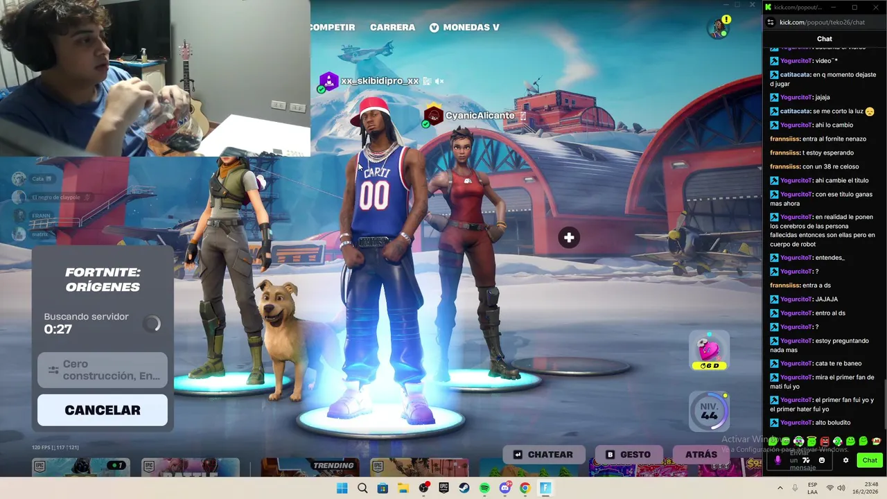The image size is (887, 499).
Task: Invite a friend with the plus slot
Action: 569,238
